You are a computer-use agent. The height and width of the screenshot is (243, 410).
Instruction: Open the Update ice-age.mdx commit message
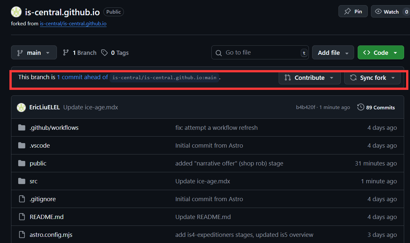91,107
